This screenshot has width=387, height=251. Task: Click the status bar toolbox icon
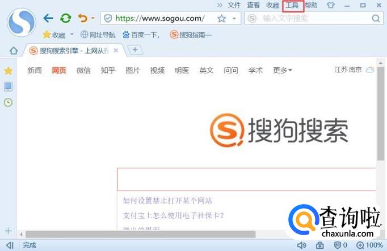(320, 245)
